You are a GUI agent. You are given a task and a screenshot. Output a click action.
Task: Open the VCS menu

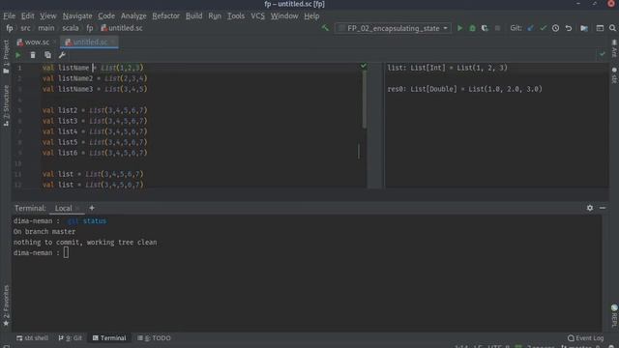pos(258,15)
